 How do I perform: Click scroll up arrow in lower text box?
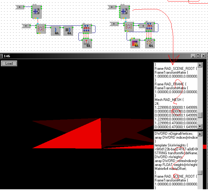[x=200, y=133]
